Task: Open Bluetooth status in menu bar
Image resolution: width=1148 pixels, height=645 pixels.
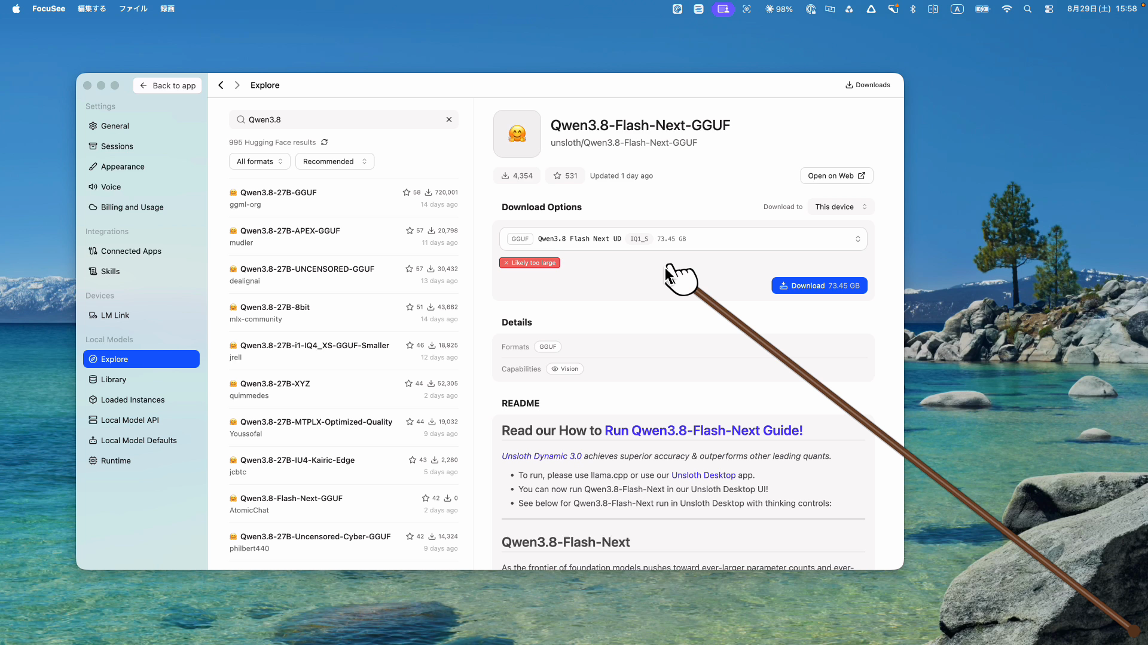Action: (913, 9)
